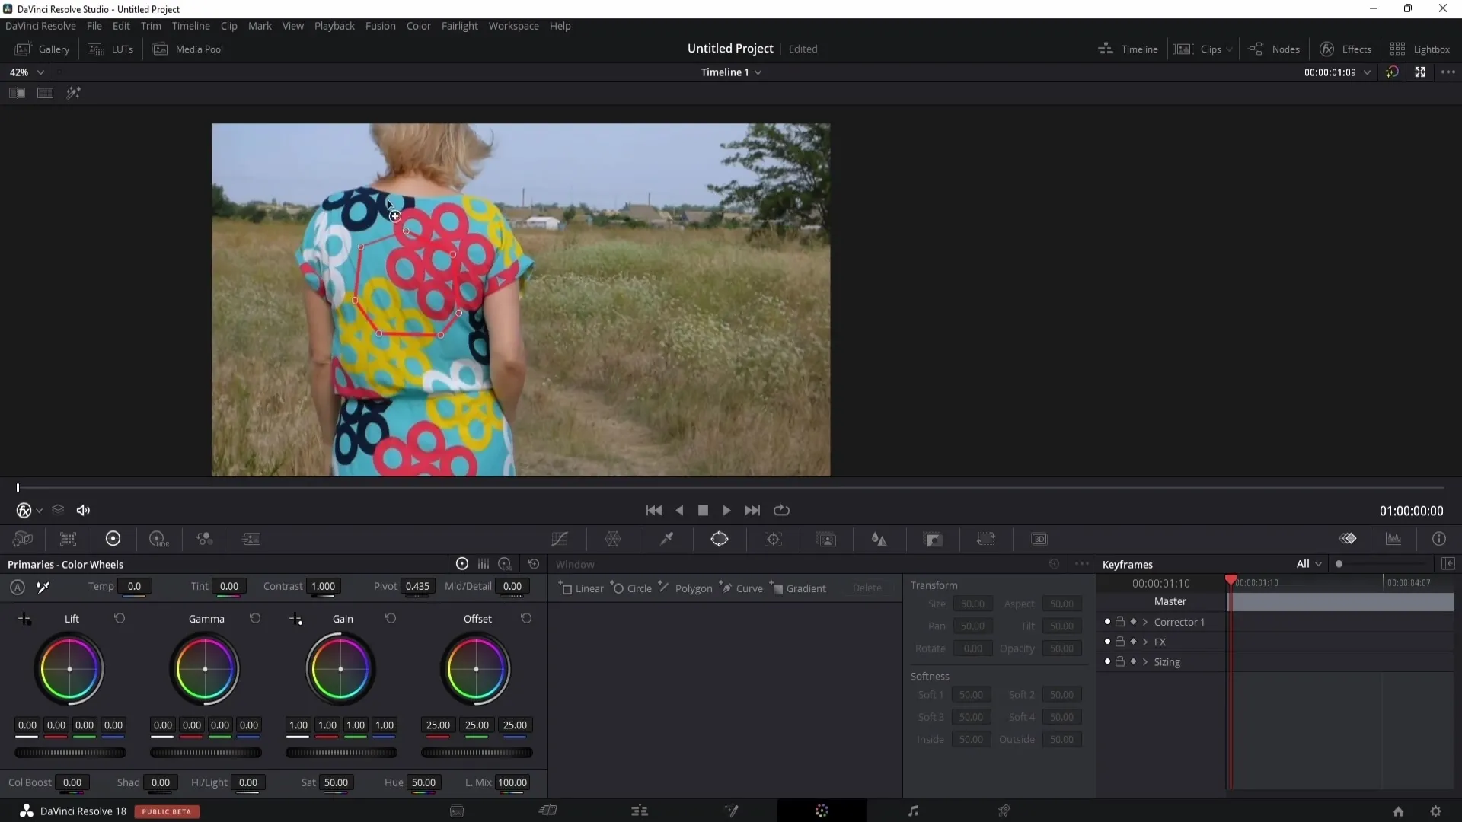Click the Window selection tool icon
Image resolution: width=1462 pixels, height=822 pixels.
pyautogui.click(x=721, y=540)
